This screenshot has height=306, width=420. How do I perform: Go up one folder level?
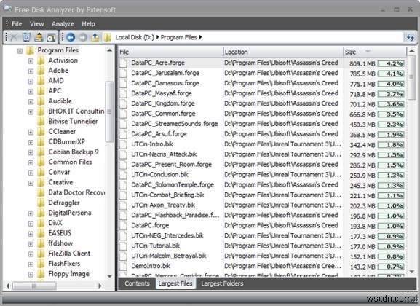(x=95, y=37)
